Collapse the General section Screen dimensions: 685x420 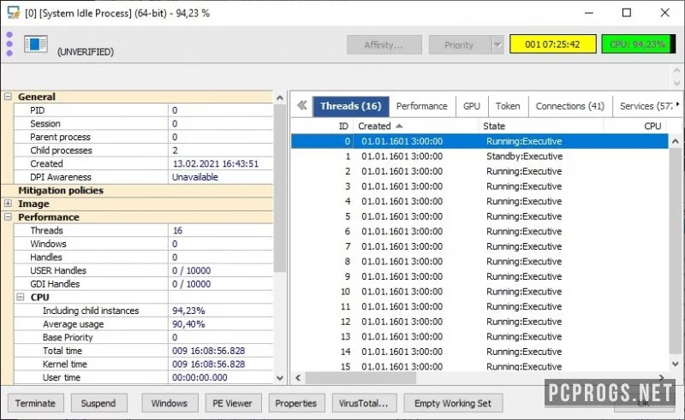pyautogui.click(x=8, y=97)
